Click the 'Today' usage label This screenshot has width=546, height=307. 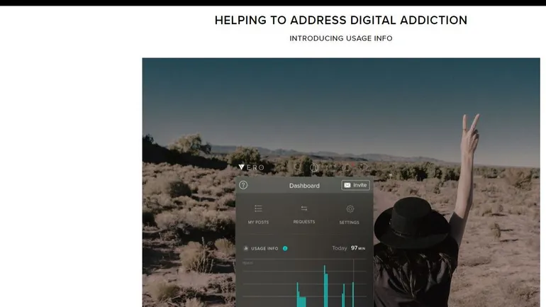click(x=340, y=248)
